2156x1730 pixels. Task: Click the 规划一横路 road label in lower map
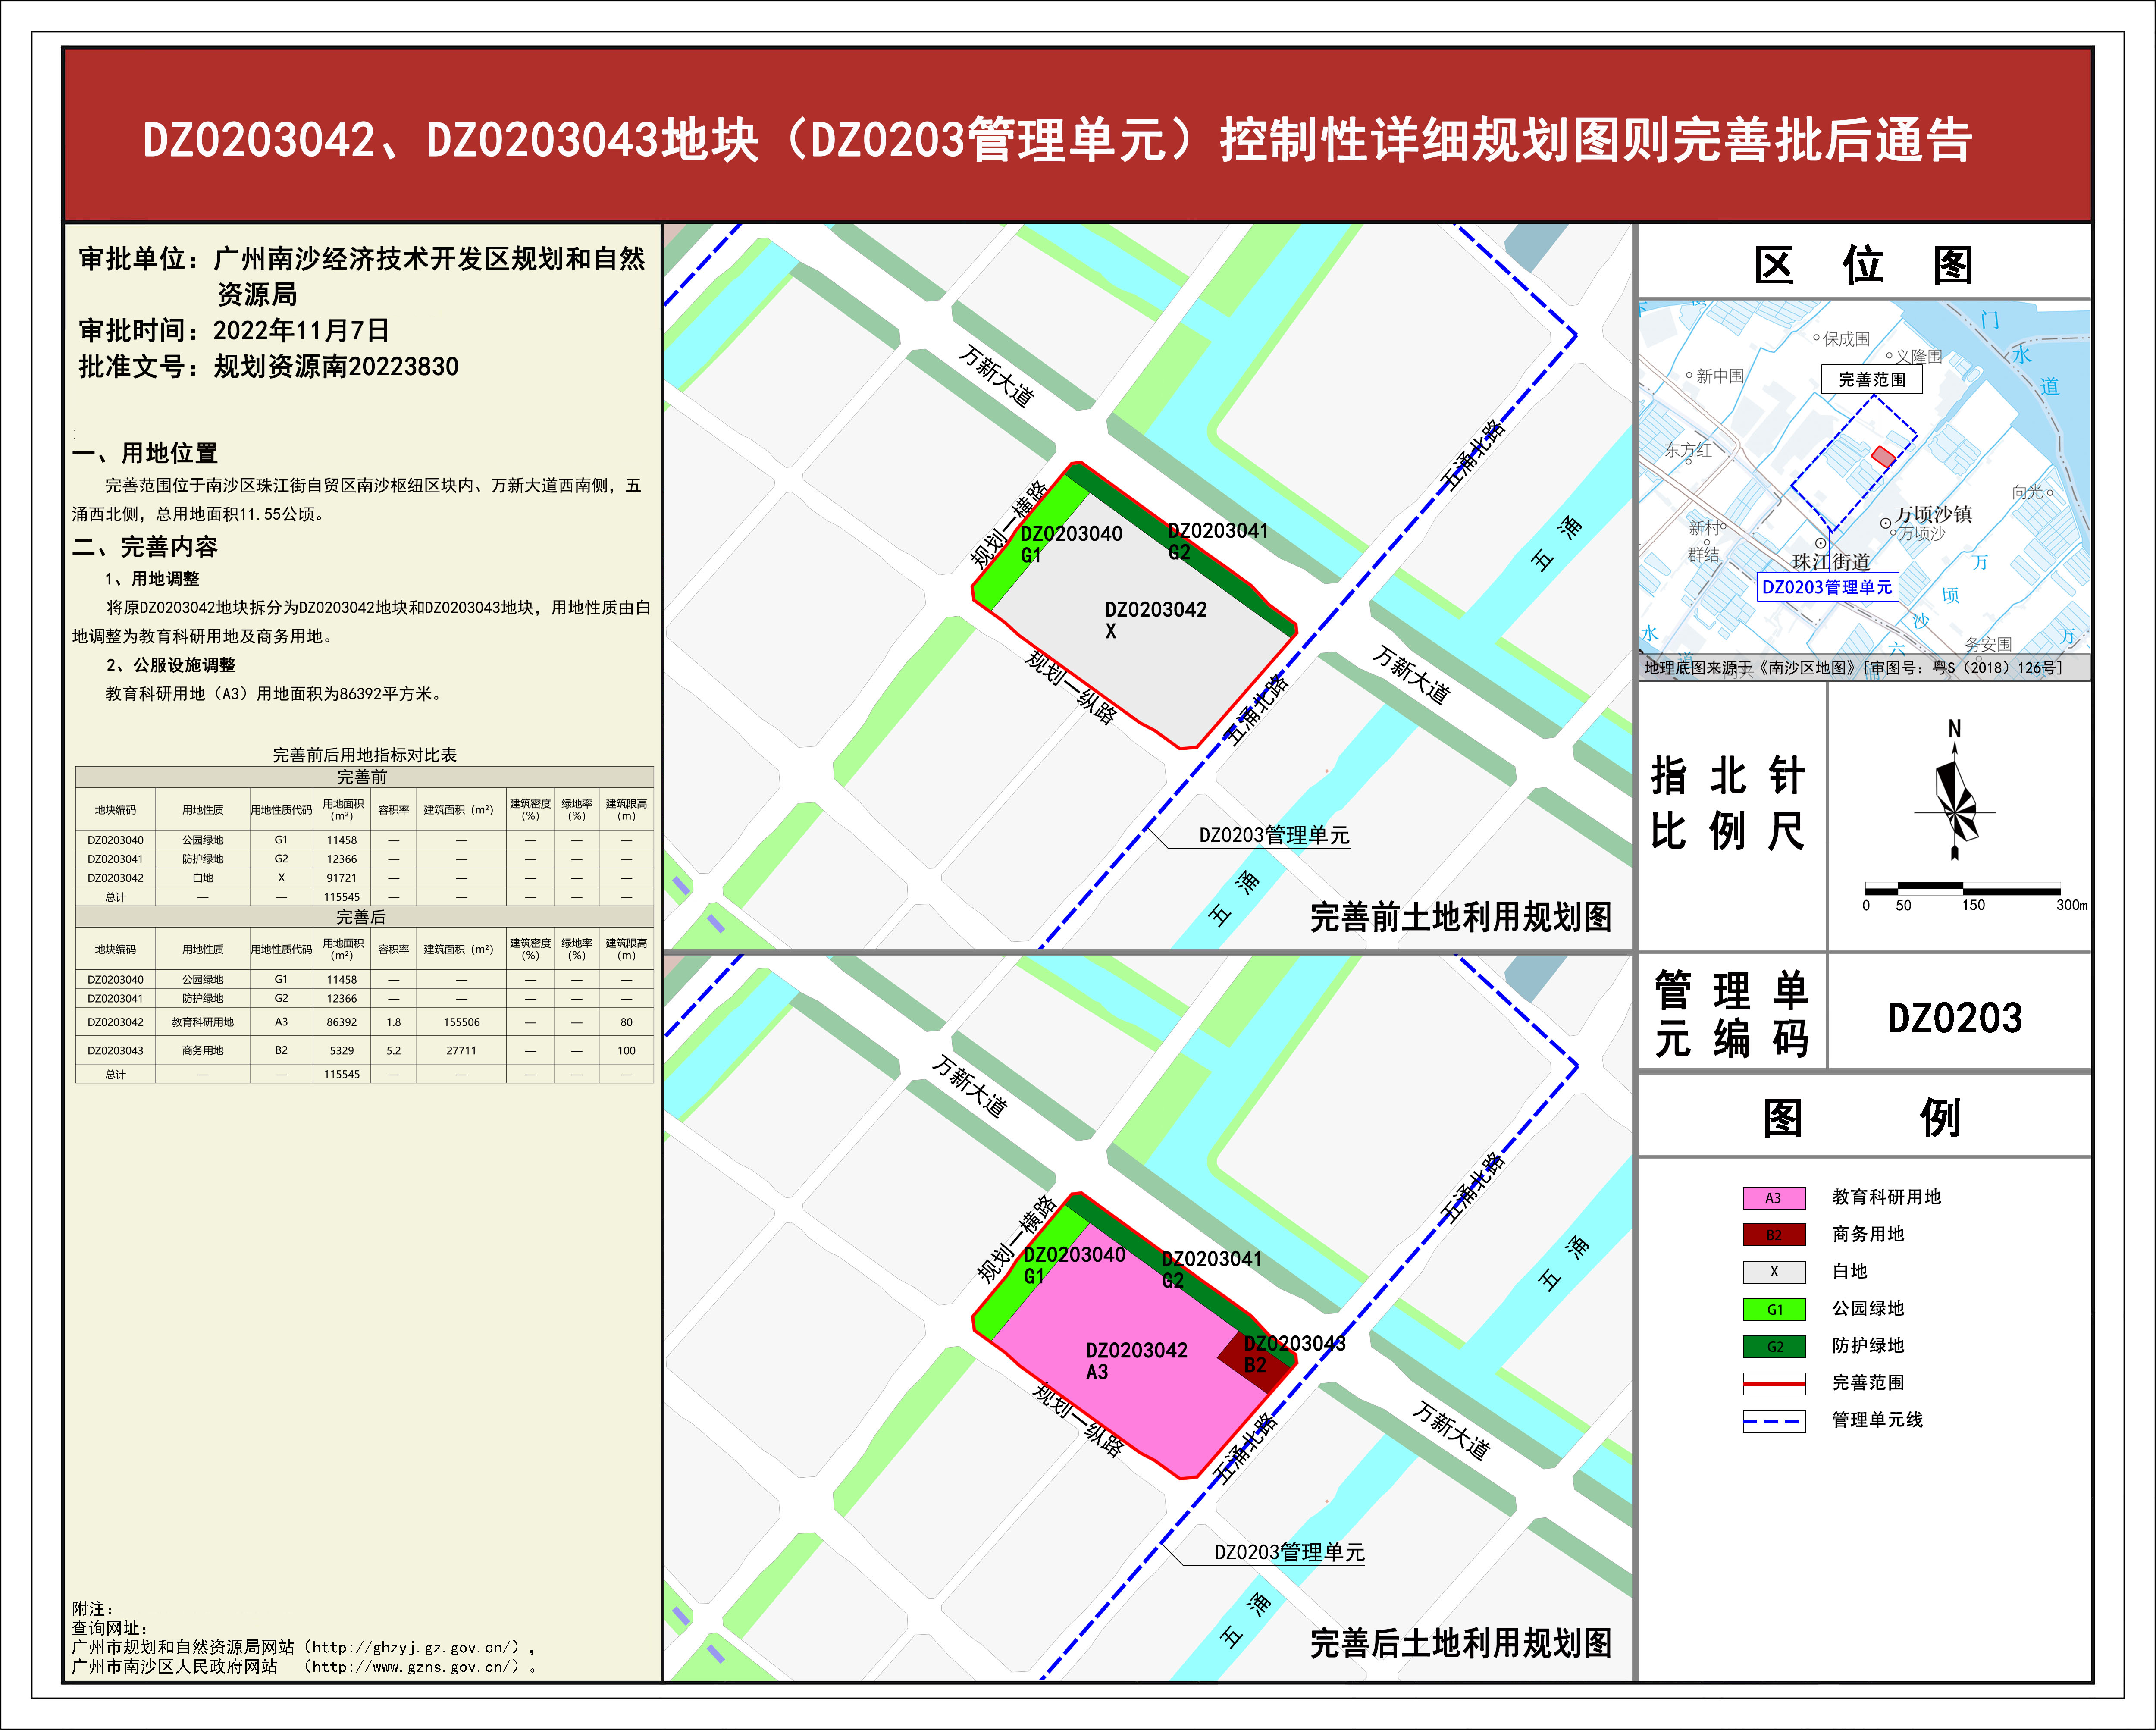1017,1239
